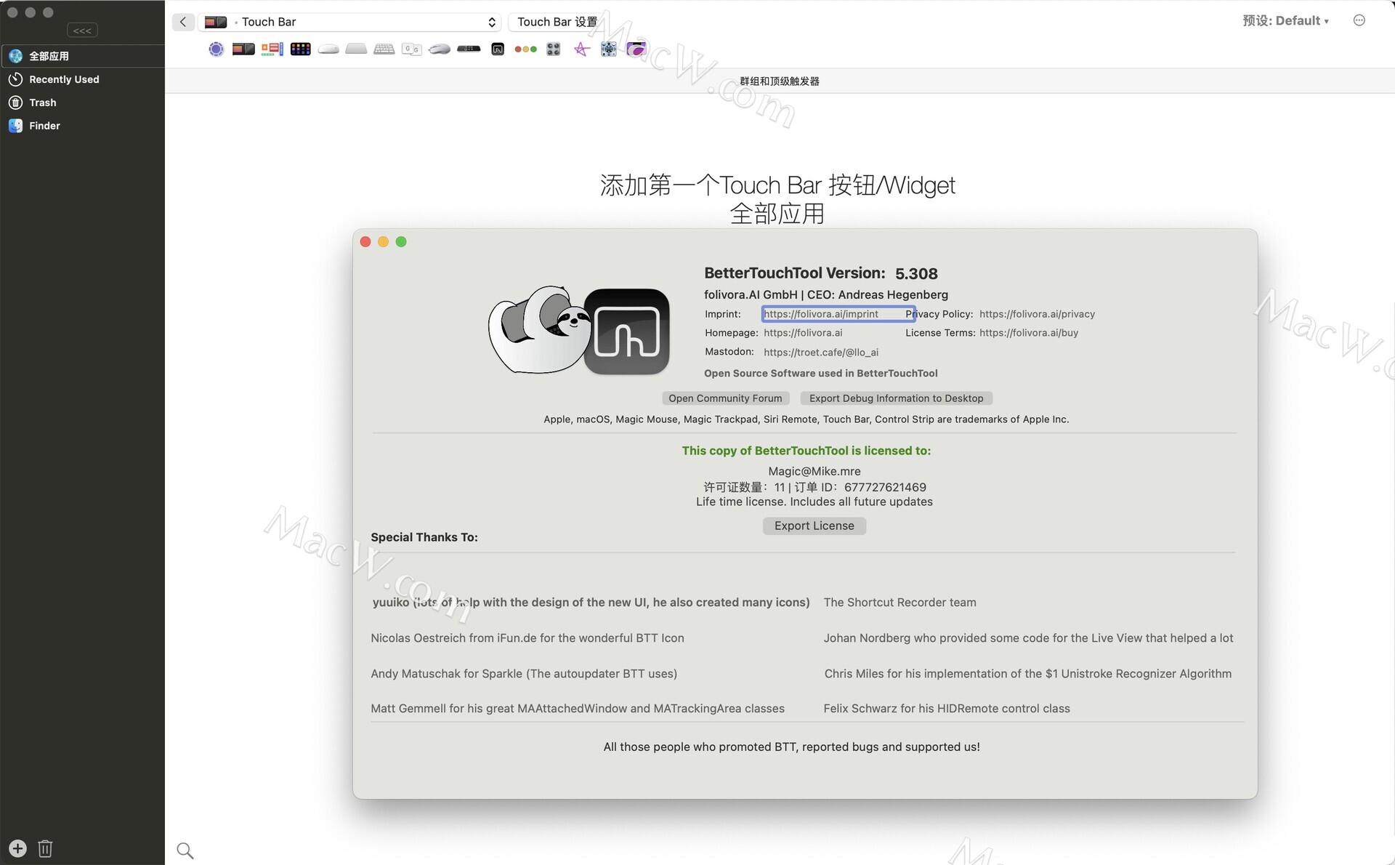Click the 群组和顶级触发器 header

[780, 81]
